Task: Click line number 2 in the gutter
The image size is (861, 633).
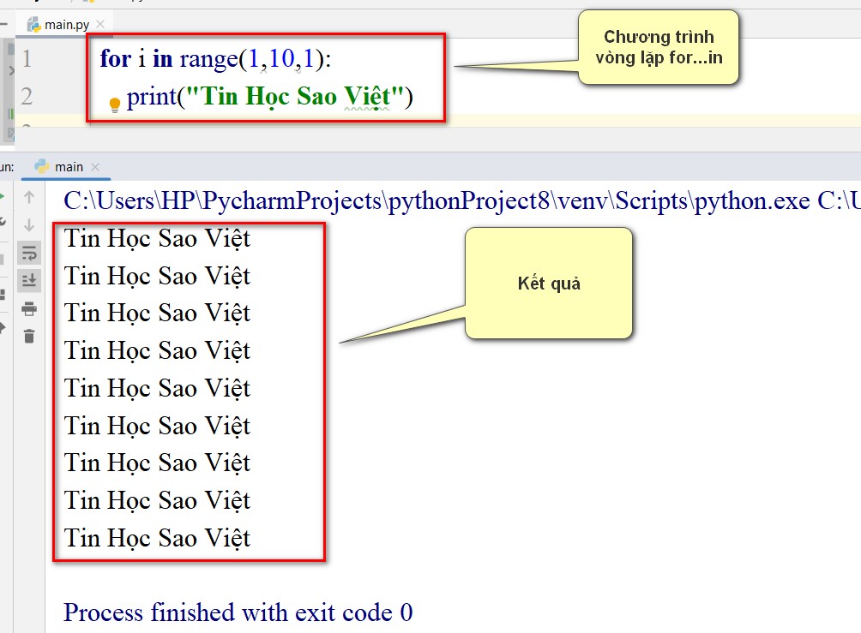Action: (27, 96)
